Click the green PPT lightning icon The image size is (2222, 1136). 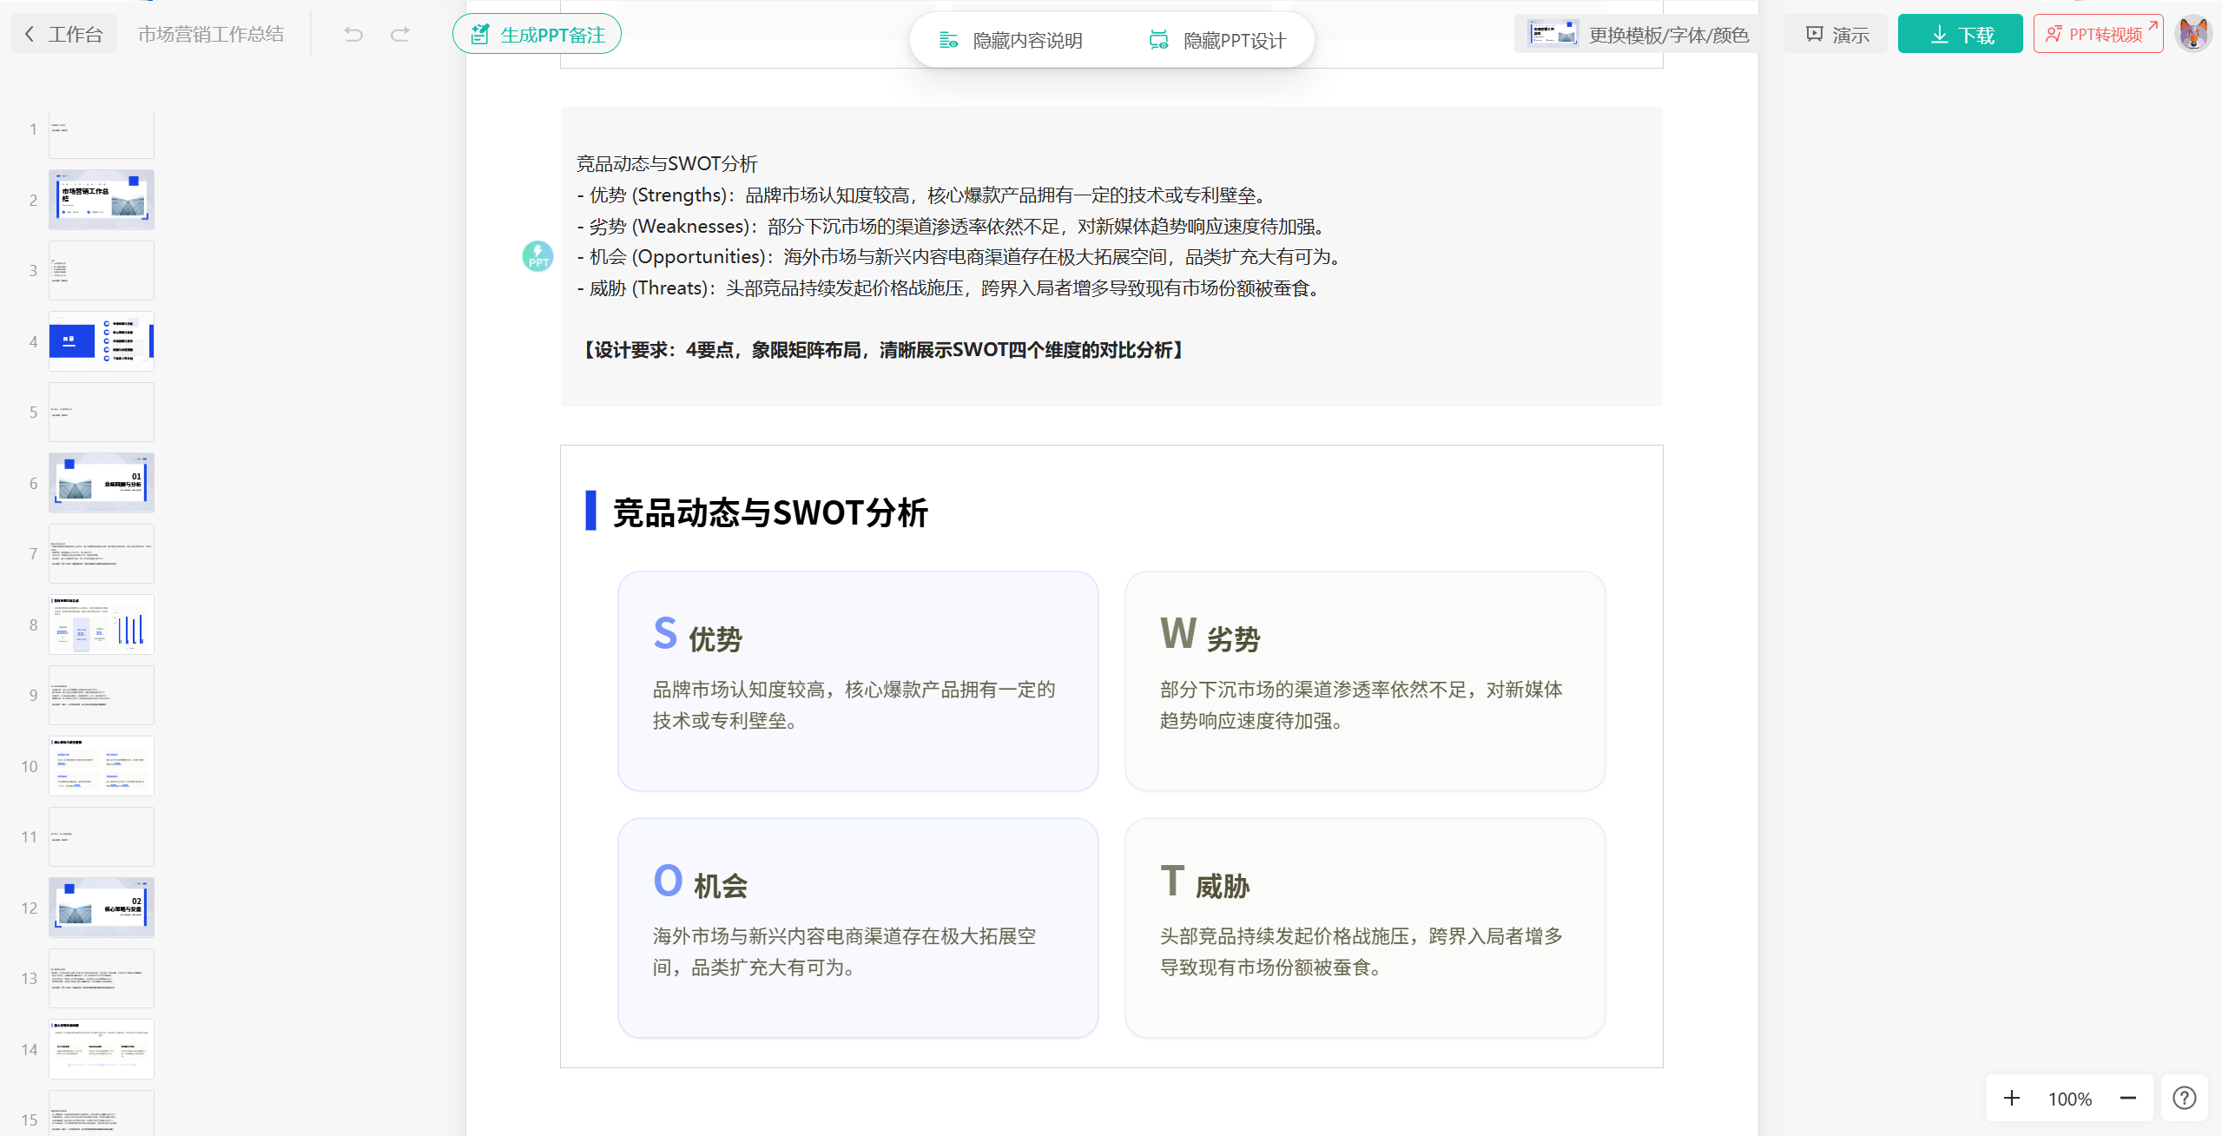pos(537,256)
